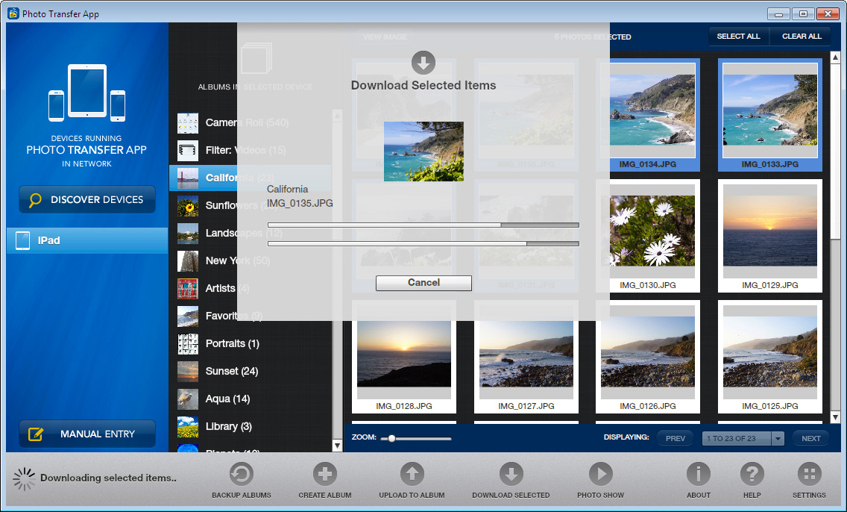Screen dimensions: 847x512
Task: Click photo grid scrollbar down arrow
Action: [x=835, y=417]
